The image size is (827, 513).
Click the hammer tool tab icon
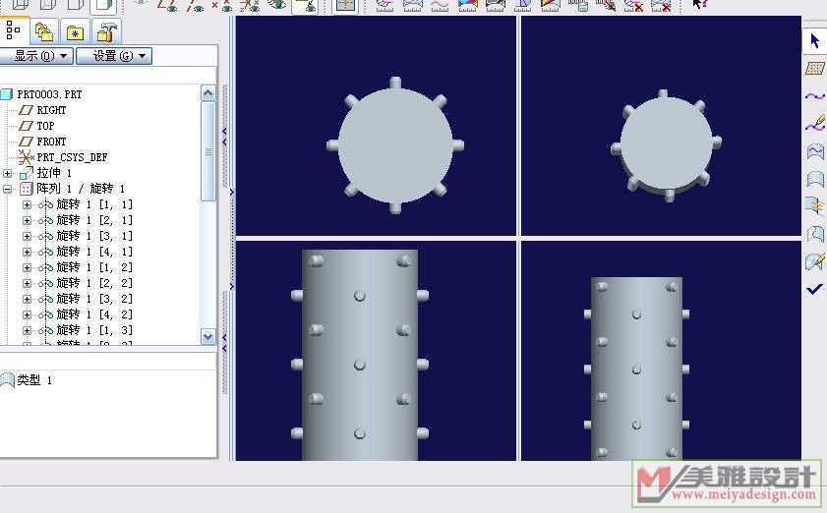106,31
